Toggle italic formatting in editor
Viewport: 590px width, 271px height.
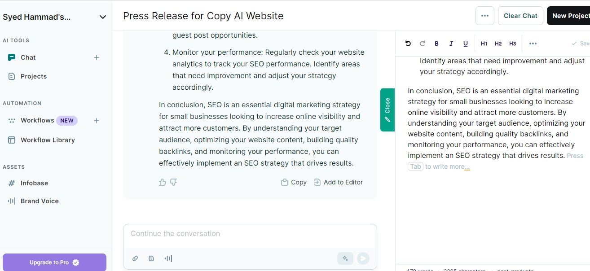(x=451, y=44)
